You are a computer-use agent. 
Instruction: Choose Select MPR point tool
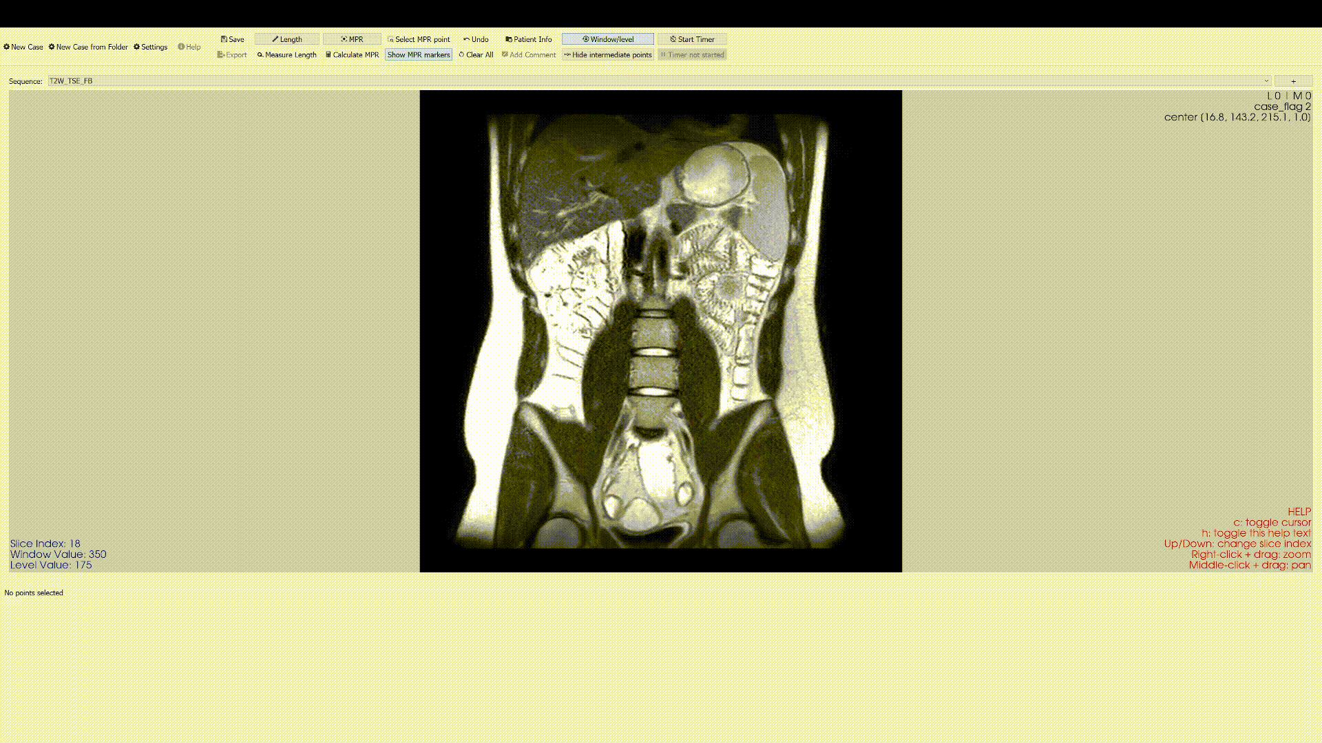coord(419,39)
